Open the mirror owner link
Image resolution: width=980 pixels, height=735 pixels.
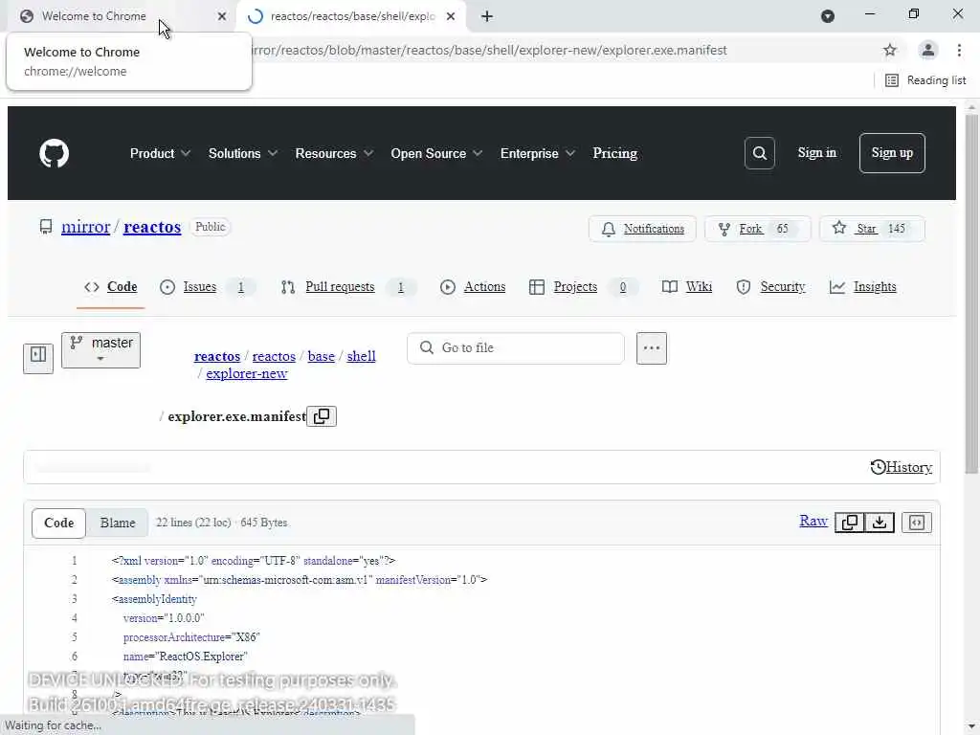85,227
